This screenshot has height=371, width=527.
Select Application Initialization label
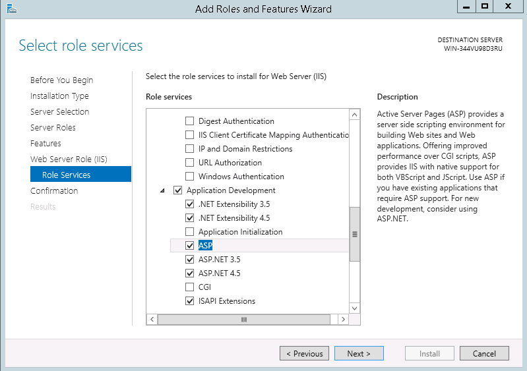pos(240,232)
